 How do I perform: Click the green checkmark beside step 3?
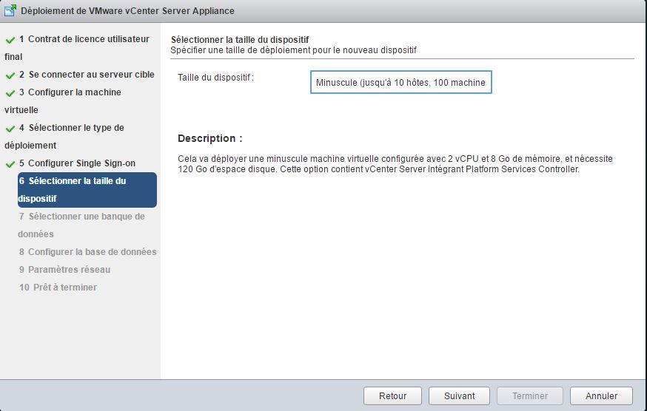[10, 93]
